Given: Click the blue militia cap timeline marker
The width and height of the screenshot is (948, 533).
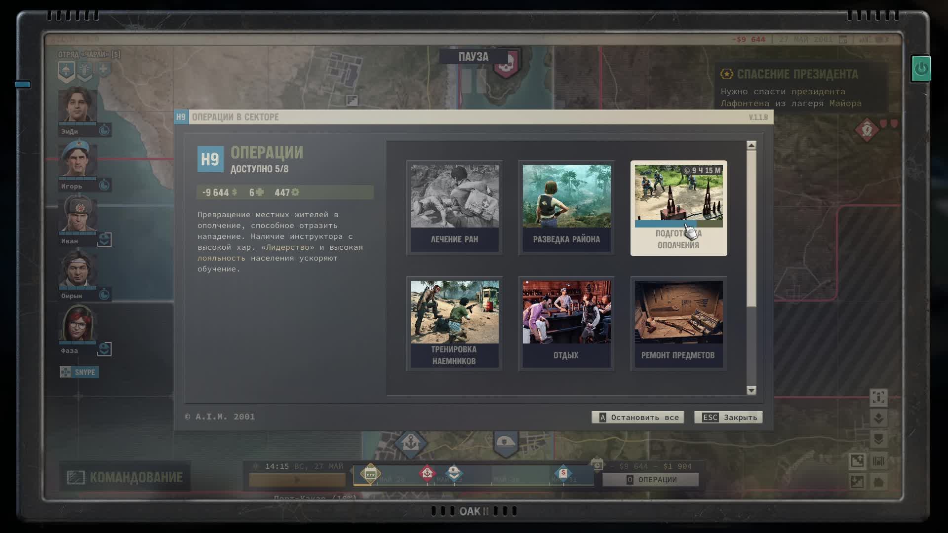Looking at the screenshot, I should click(x=454, y=473).
